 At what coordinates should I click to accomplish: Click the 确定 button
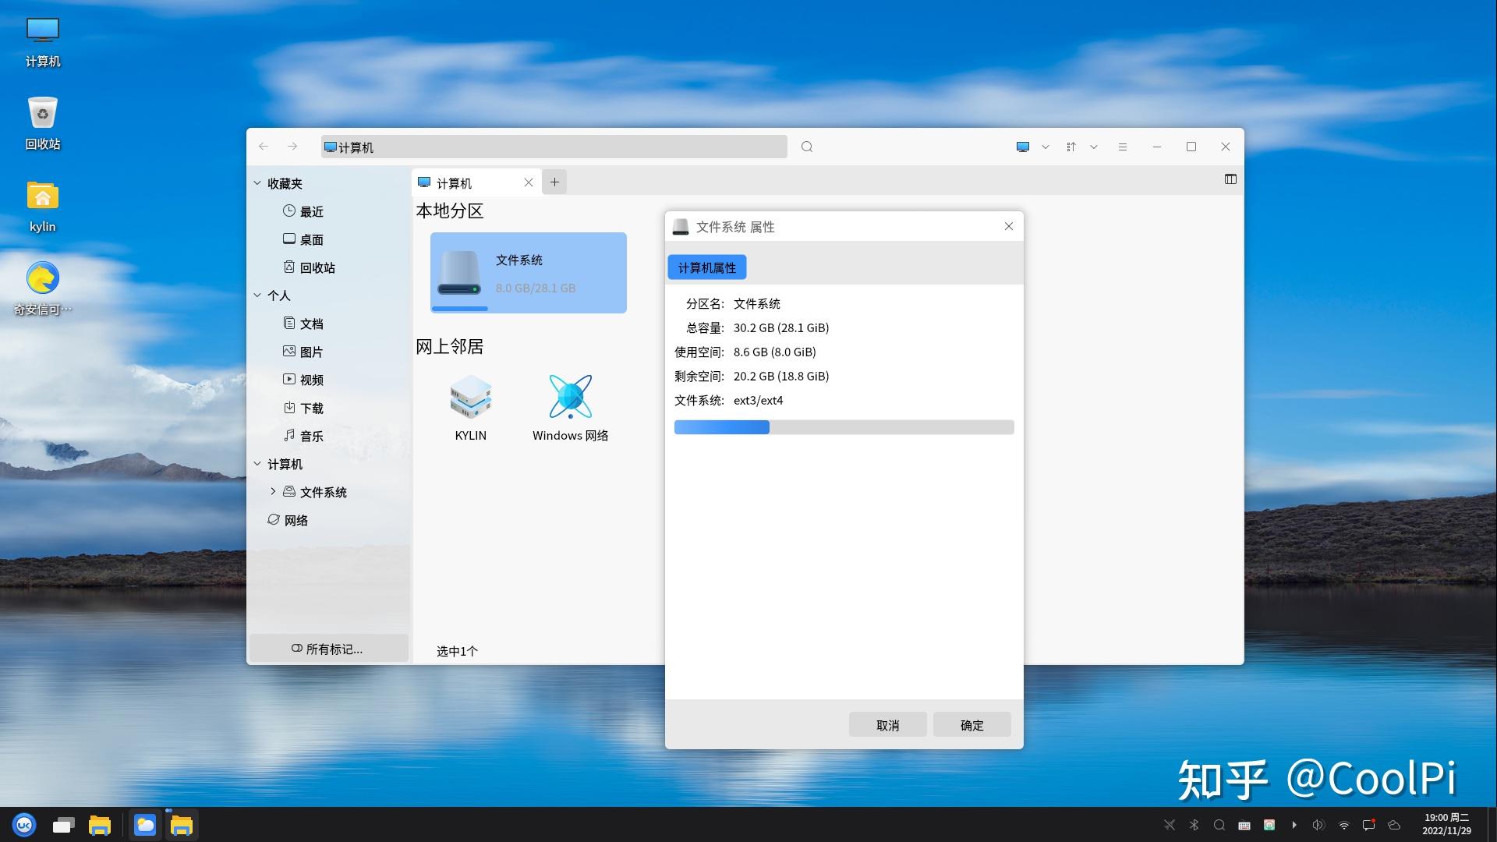point(971,725)
